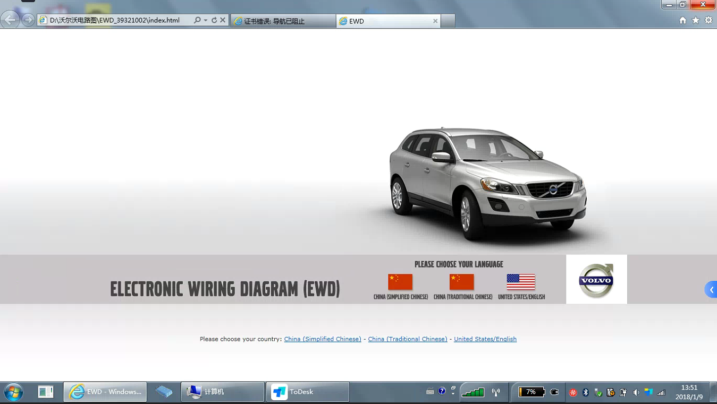Viewport: 717px width, 404px height.
Task: Open the China (Traditional Chinese) text link
Action: click(408, 339)
